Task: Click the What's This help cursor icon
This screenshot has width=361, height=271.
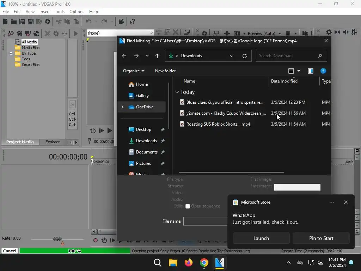Action: click(x=132, y=22)
